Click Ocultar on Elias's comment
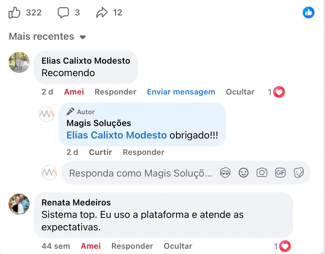This screenshot has height=254, width=325. click(240, 92)
